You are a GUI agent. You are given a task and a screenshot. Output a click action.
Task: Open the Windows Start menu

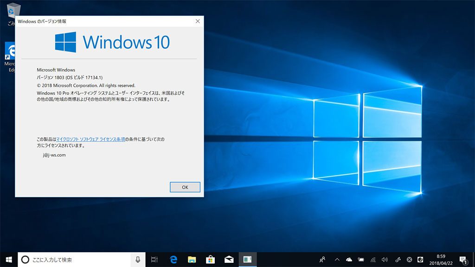pyautogui.click(x=9, y=260)
